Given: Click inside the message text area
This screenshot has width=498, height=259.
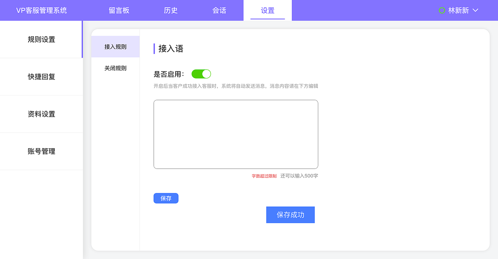Looking at the screenshot, I should (x=235, y=134).
